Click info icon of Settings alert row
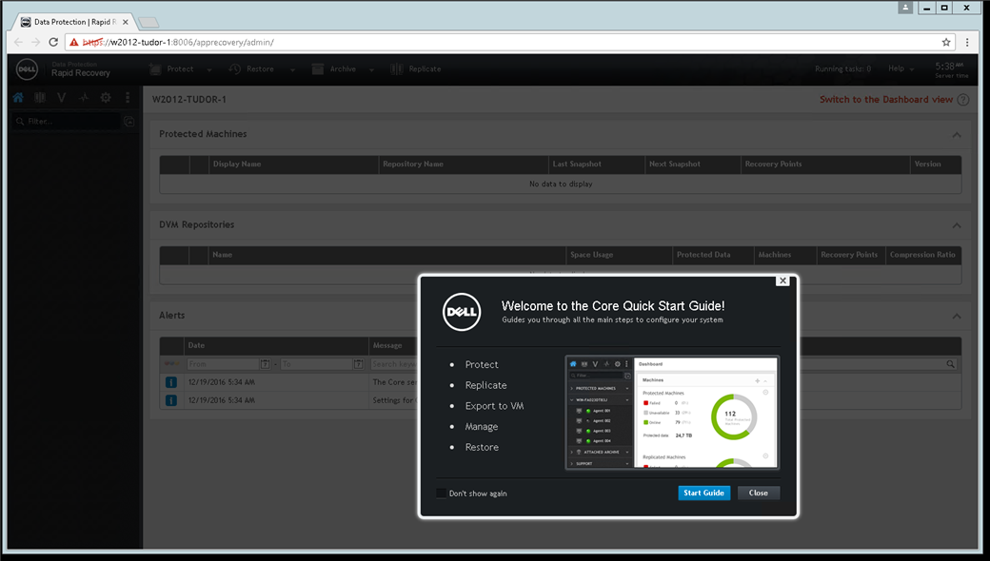This screenshot has width=990, height=561. 171,400
